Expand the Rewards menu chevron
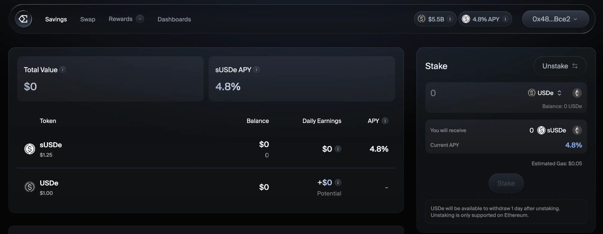The image size is (603, 234). (x=140, y=19)
